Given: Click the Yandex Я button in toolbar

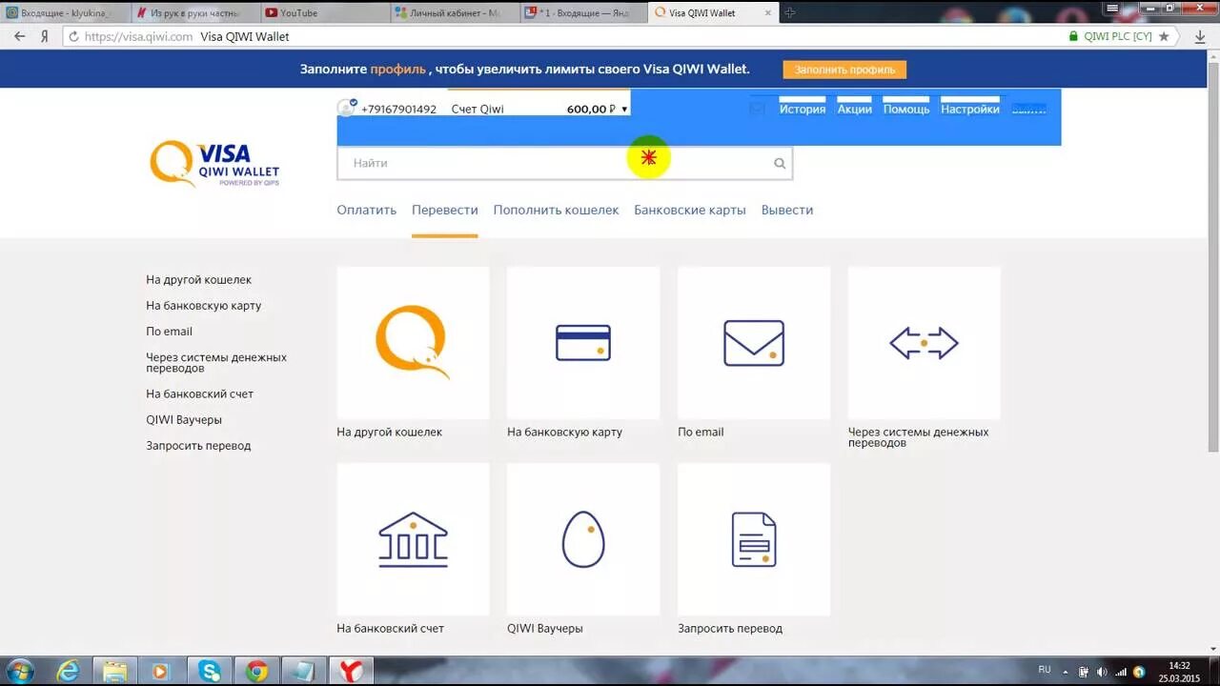Looking at the screenshot, I should (x=44, y=36).
